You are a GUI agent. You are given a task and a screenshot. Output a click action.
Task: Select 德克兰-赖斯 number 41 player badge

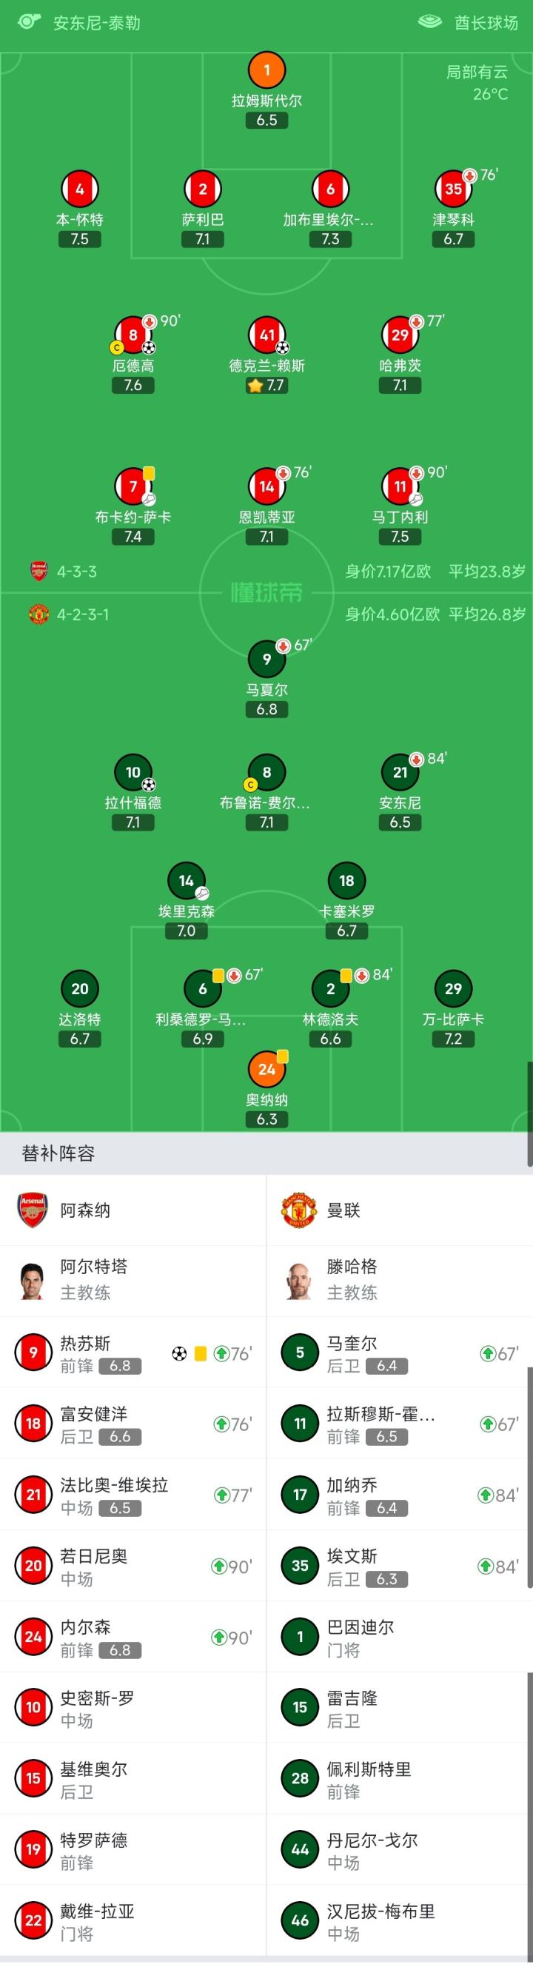(x=266, y=335)
